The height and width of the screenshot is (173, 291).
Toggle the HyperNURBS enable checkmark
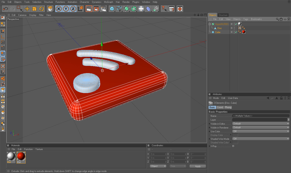click(x=236, y=24)
